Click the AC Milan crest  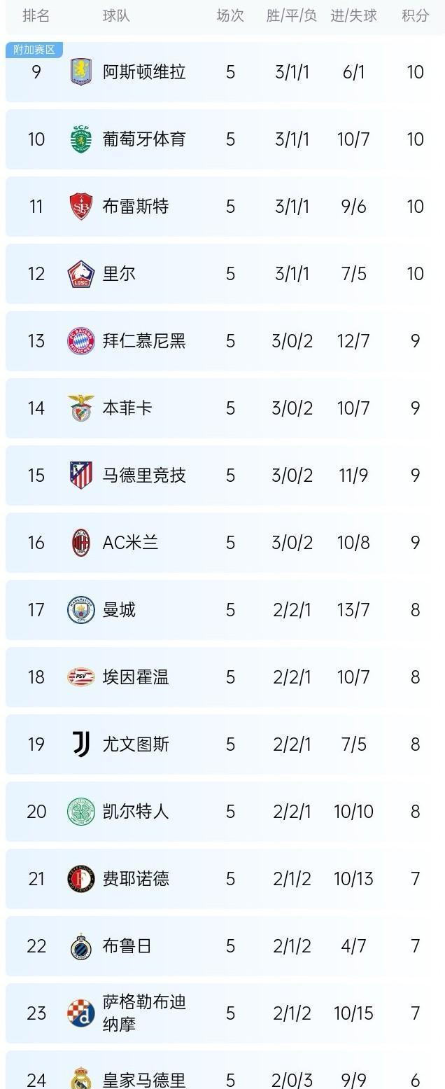coord(81,543)
